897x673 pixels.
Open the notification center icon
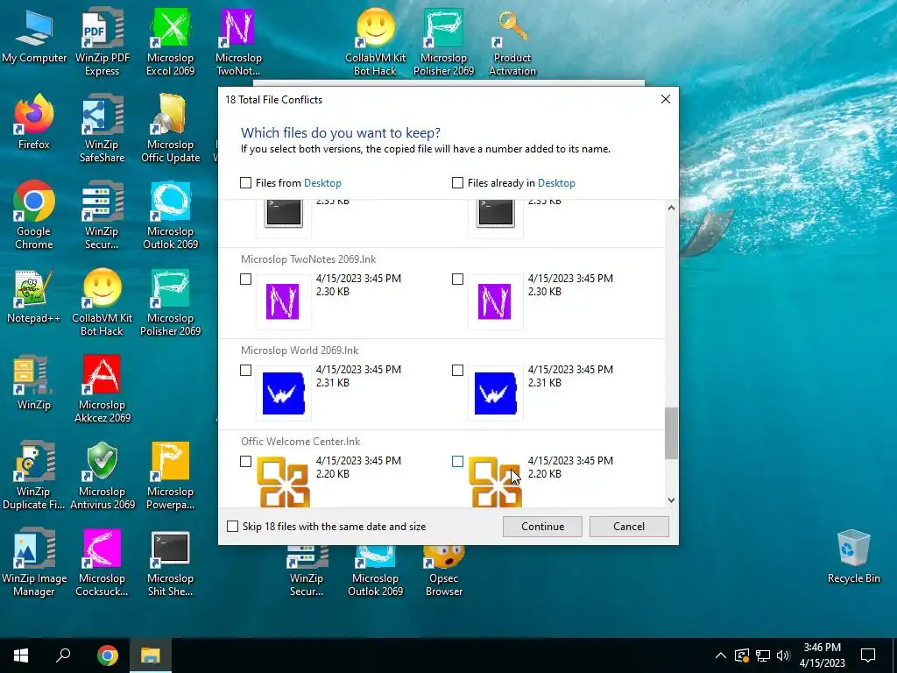pos(868,655)
